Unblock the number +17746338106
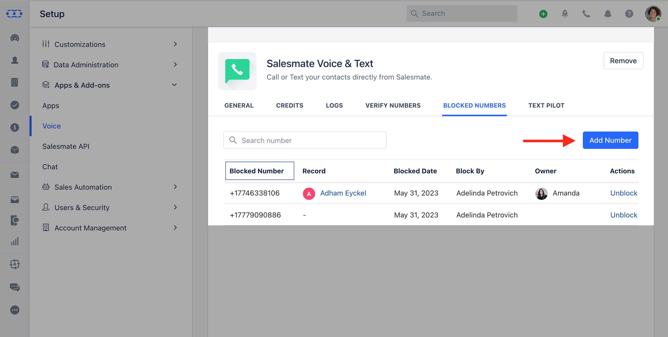The image size is (668, 337). (x=624, y=193)
